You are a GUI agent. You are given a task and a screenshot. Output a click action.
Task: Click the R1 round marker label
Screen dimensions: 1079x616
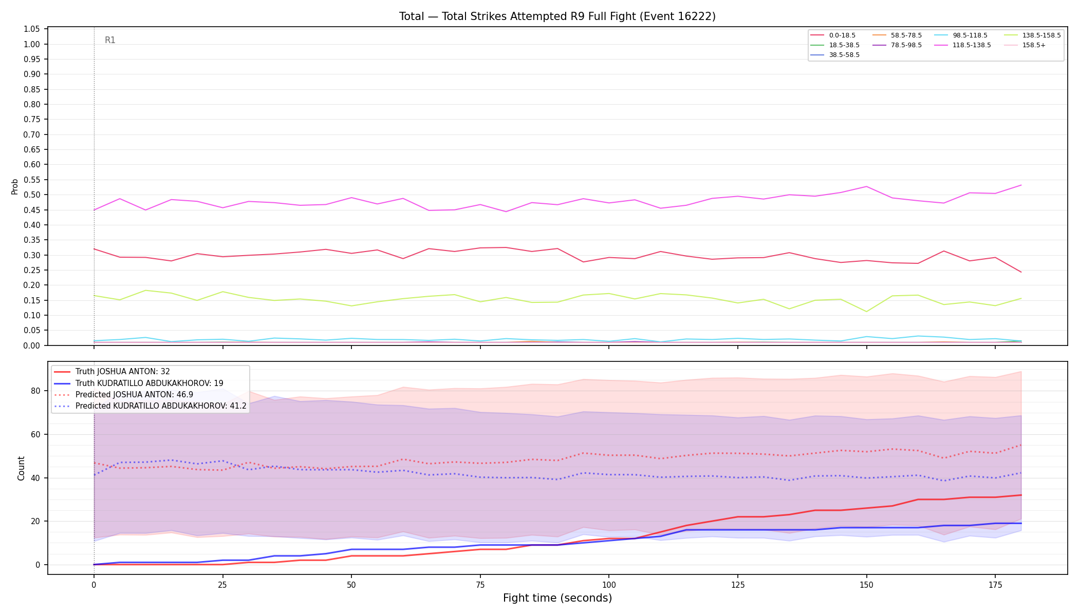point(110,40)
